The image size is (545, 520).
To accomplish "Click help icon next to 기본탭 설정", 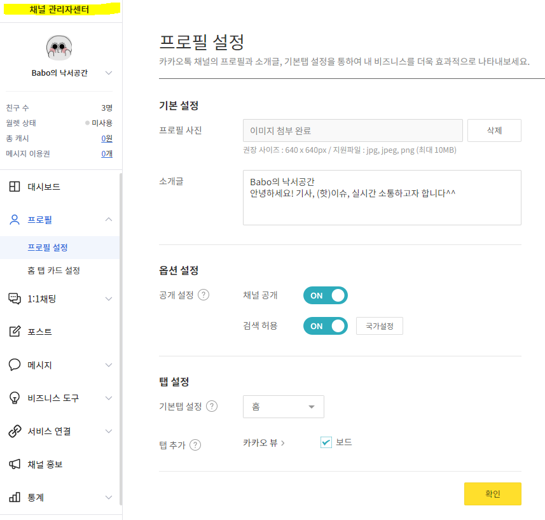I will point(212,406).
